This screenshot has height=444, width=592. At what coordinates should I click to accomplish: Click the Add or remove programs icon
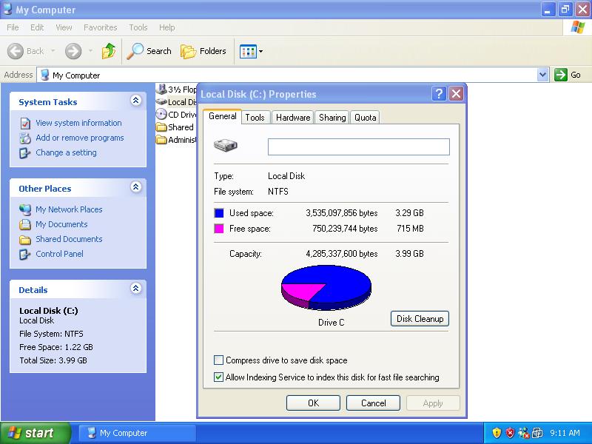[x=25, y=138]
